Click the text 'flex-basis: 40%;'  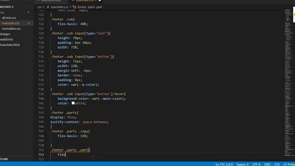click(73, 24)
